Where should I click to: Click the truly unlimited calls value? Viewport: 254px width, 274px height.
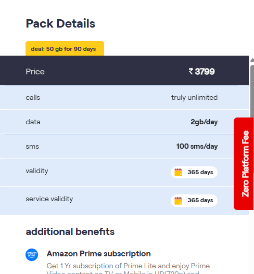point(194,98)
